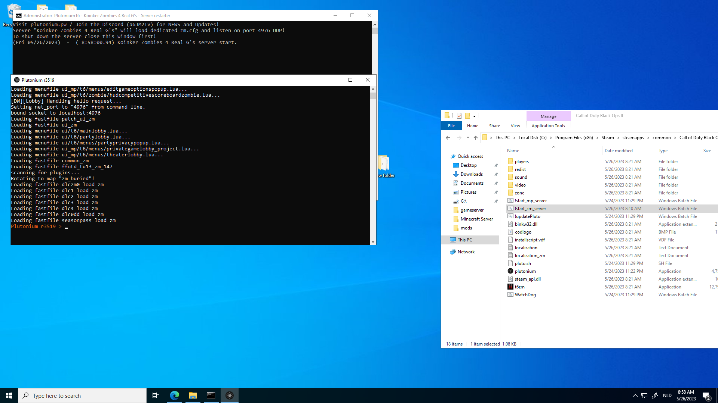
Task: Click the Up one level arrow
Action: [x=476, y=138]
